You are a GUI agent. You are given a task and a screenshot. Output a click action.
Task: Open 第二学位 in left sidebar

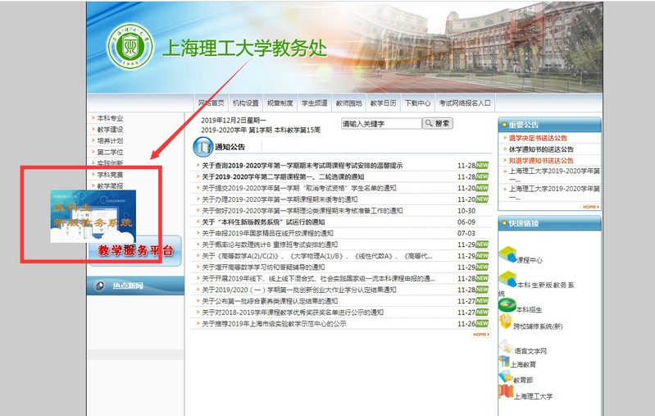(110, 152)
